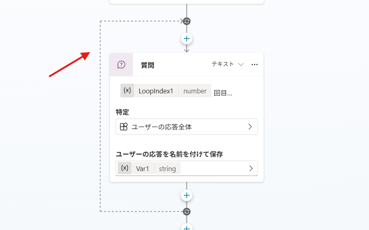Open the three-dots menu on the question node
The image size is (369, 230).
pos(255,65)
